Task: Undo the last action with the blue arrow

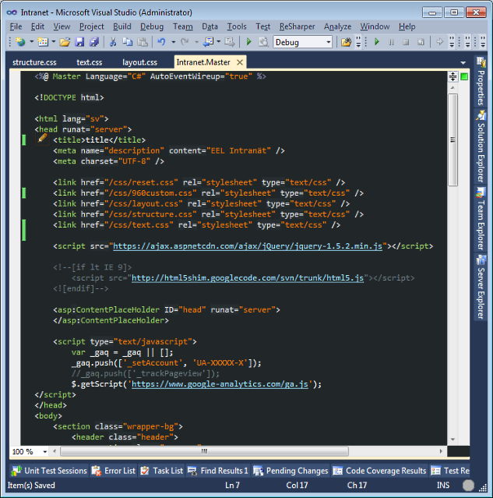Action: (x=161, y=41)
